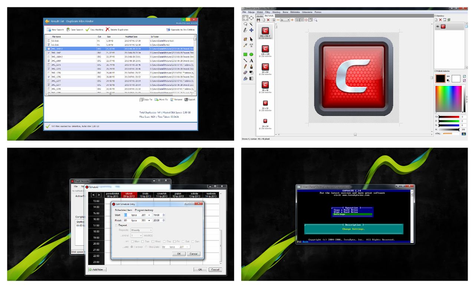The height and width of the screenshot is (288, 475).
Task: Enable the Repeat checkbox in Edit Schedule Entry
Action: click(116, 225)
